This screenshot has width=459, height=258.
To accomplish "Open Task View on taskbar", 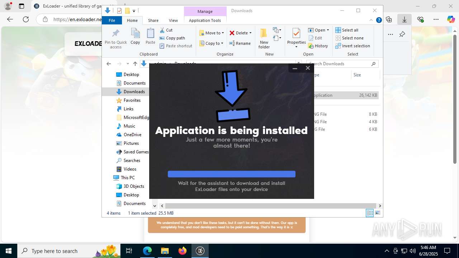I will 129,251.
